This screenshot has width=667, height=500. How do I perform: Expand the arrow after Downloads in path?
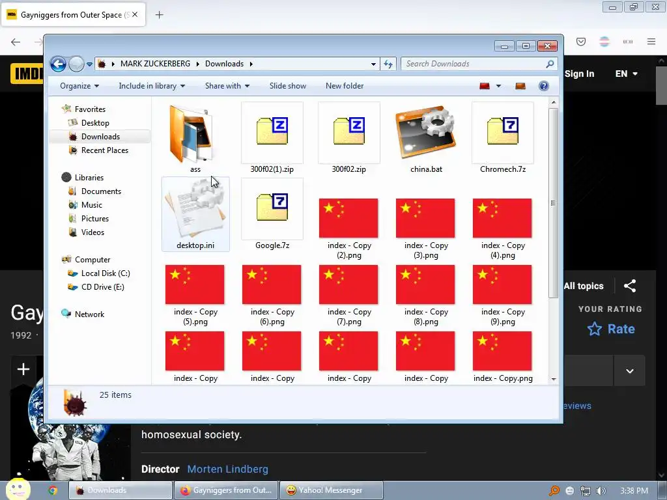click(251, 64)
